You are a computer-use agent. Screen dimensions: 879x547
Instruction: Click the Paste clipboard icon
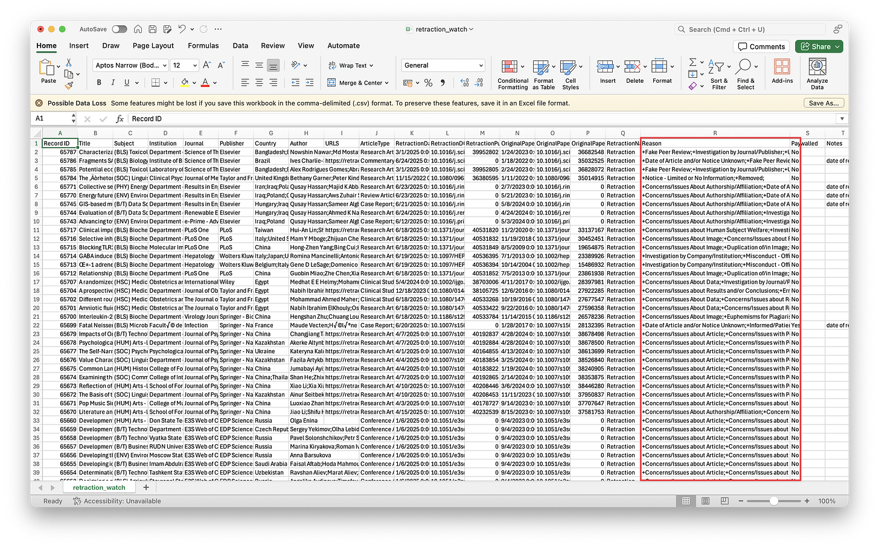46,67
